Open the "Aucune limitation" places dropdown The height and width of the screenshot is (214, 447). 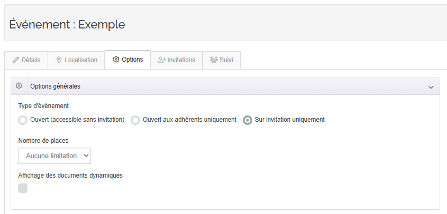(54, 155)
